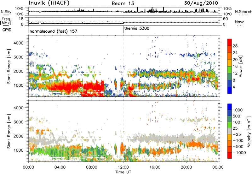This screenshot has width=252, height=174.
Task: Click the Velocity [m s-1] colorbar title
Action: pos(249,131)
